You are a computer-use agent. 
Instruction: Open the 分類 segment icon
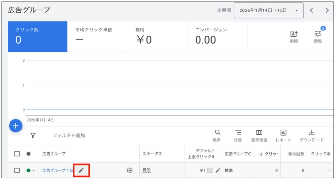point(238,133)
